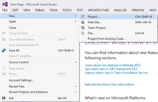The image size is (158, 102).
Task: Click Relocate the What's New information
Action: pyautogui.click(x=109, y=84)
